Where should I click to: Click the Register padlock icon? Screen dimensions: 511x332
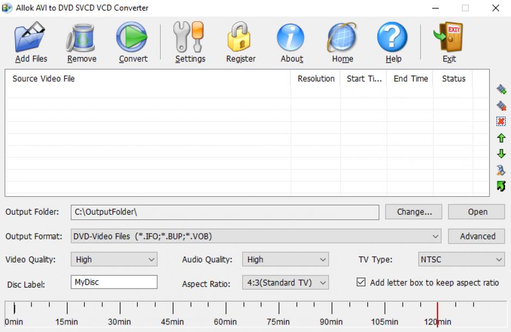pos(240,37)
